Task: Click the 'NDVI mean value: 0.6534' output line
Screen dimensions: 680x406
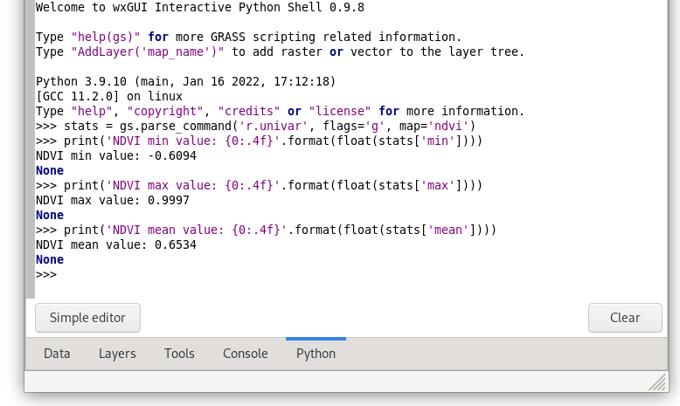Action: [x=116, y=244]
